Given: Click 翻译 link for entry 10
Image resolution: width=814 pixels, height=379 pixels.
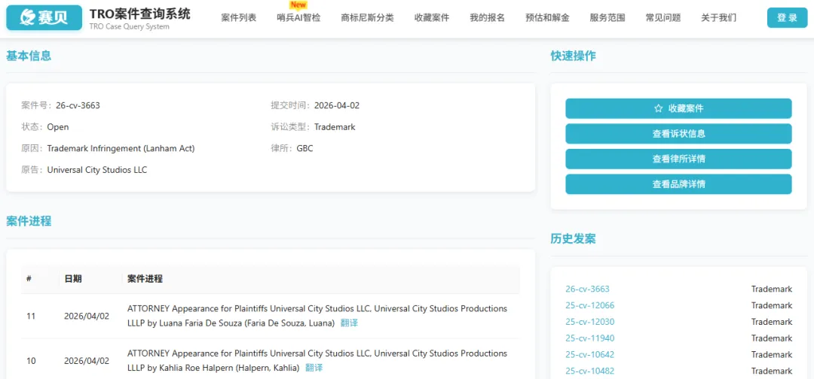Looking at the screenshot, I should [314, 368].
